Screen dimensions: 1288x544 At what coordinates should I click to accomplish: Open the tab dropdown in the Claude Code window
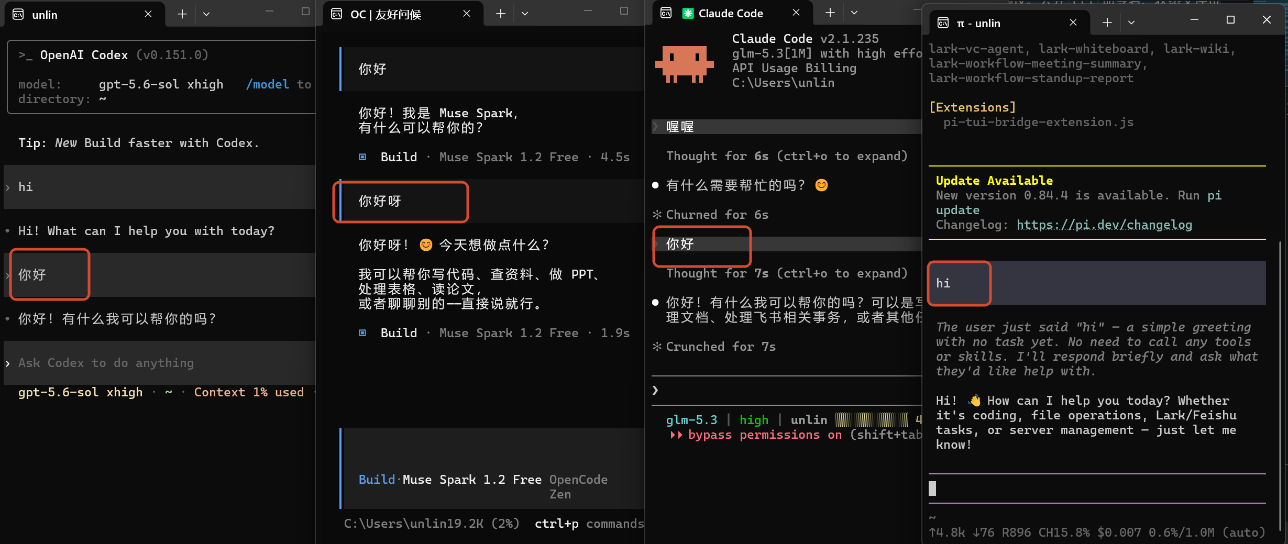tap(854, 13)
